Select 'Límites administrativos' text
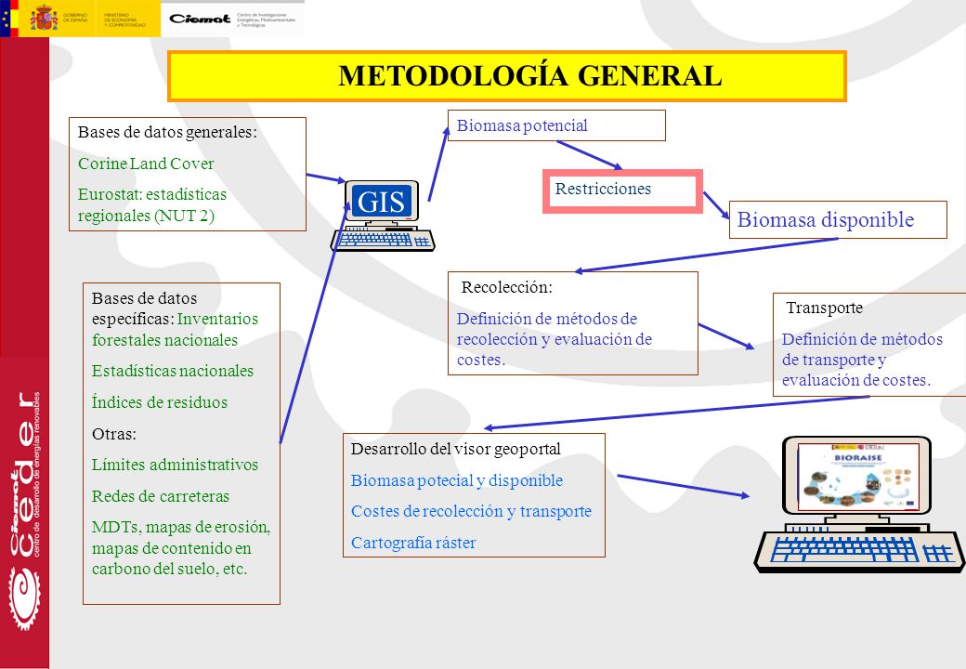The image size is (966, 669). tap(175, 465)
